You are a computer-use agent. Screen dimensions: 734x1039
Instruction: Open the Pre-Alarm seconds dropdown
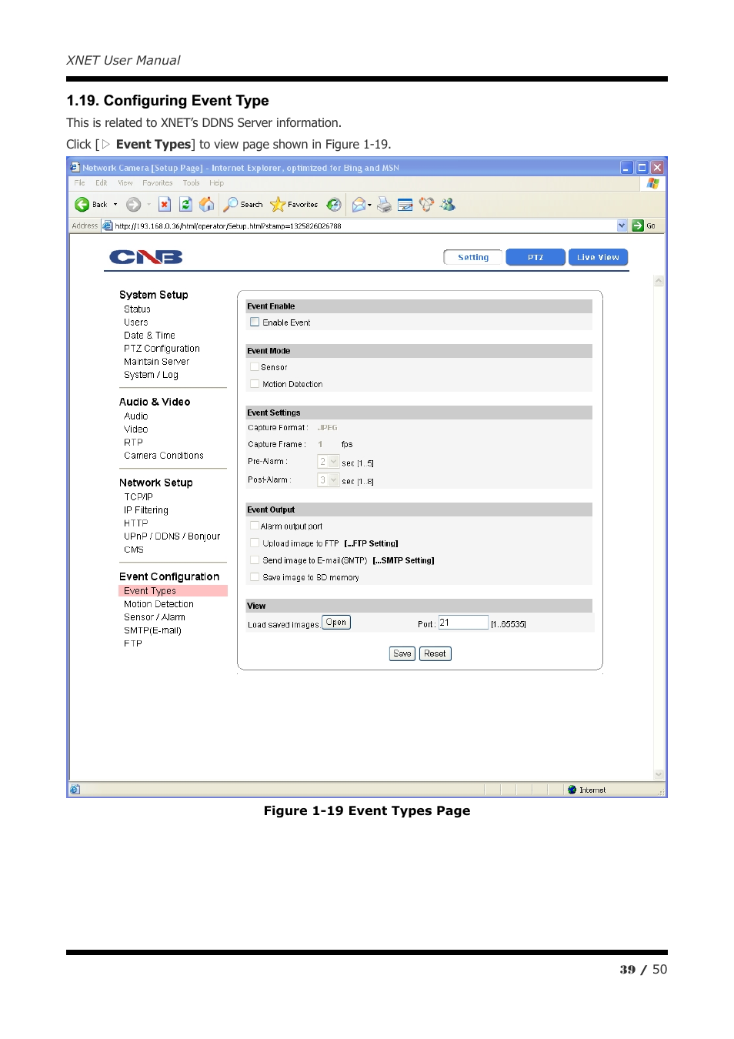329,462
